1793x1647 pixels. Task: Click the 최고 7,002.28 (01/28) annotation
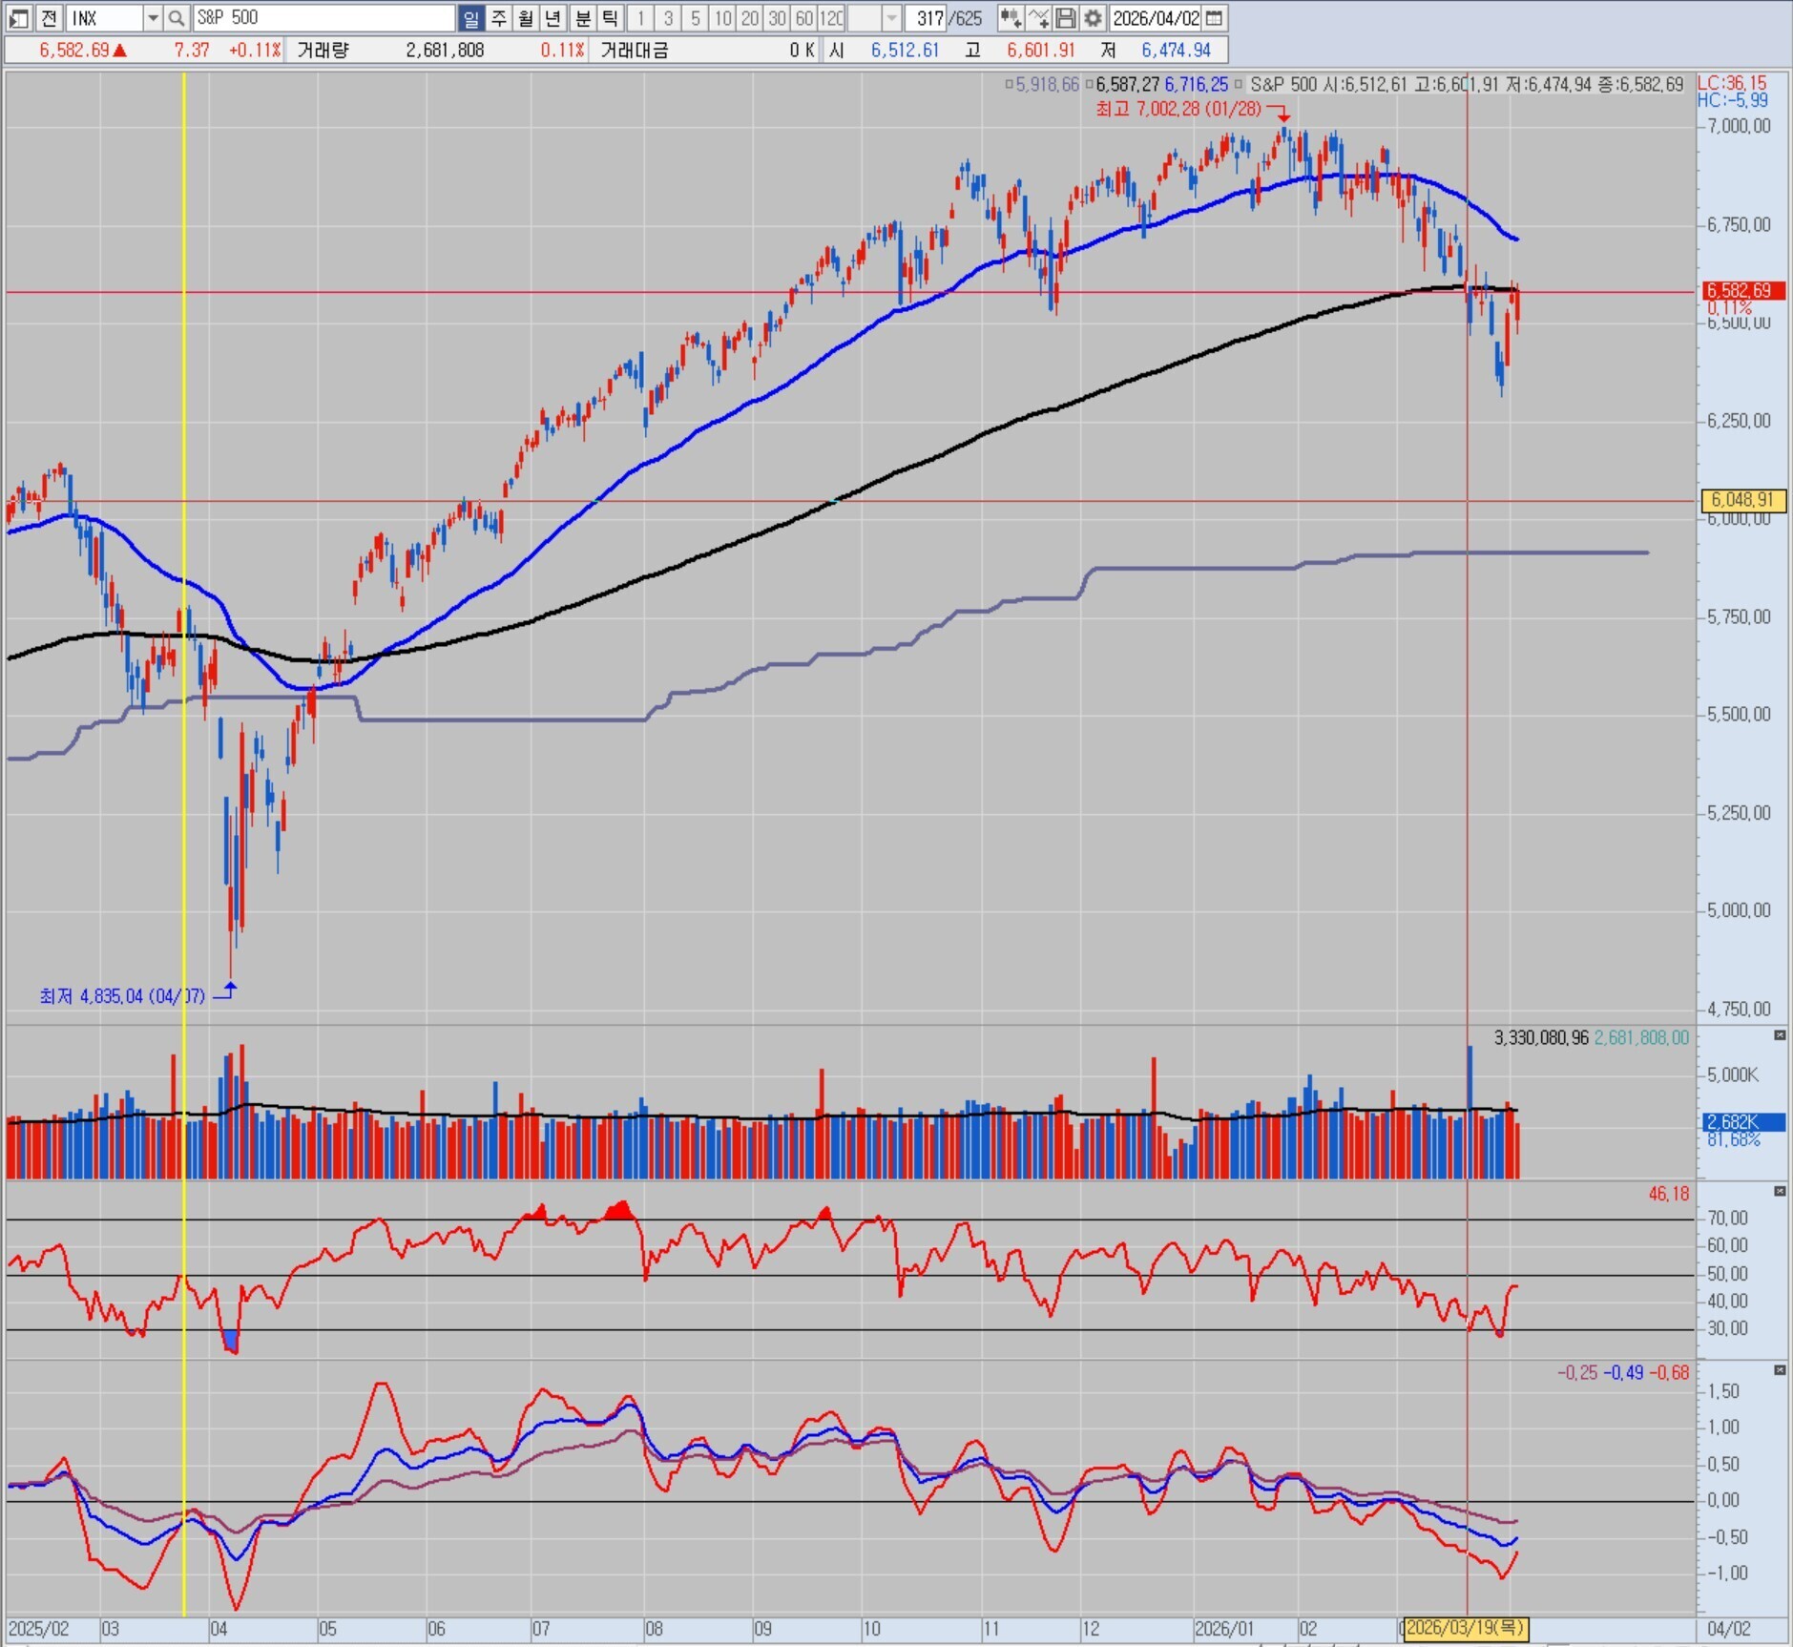(1178, 109)
